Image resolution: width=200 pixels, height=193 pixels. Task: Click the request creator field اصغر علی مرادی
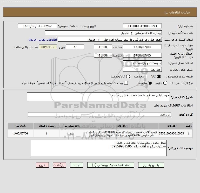coord(110,39)
